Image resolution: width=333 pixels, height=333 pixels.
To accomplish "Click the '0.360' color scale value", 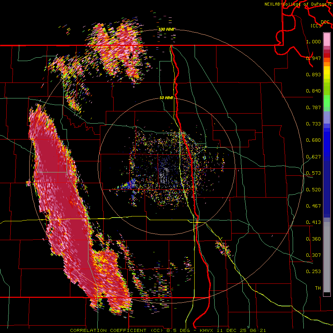I will [x=313, y=239].
